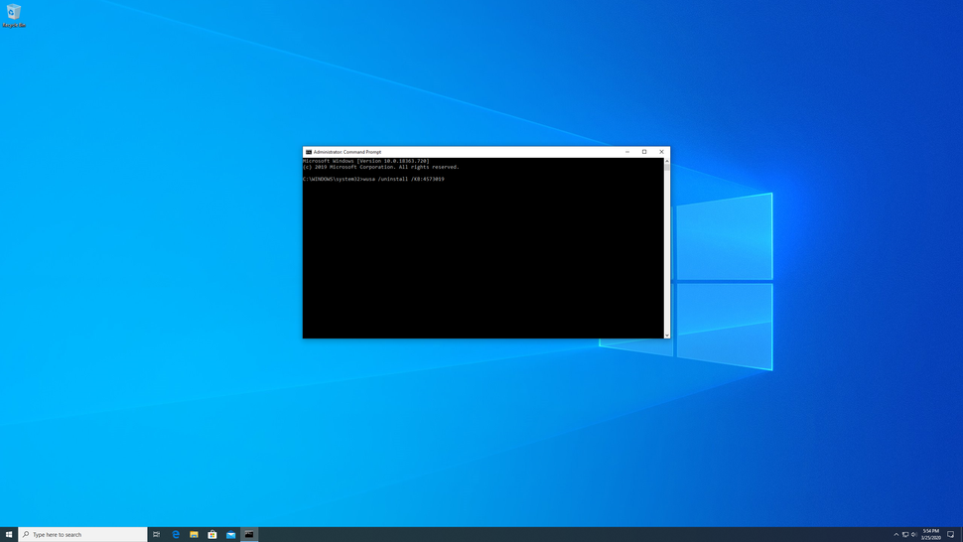Click the wusa /uninstall command line text
The image size is (963, 542).
(403, 180)
